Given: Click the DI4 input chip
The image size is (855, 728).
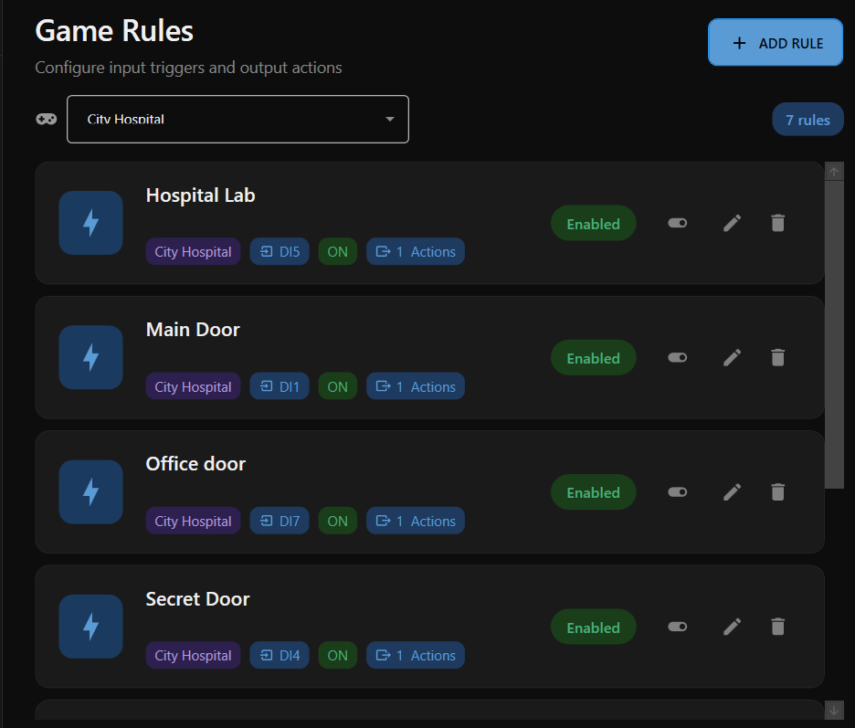Looking at the screenshot, I should 280,655.
